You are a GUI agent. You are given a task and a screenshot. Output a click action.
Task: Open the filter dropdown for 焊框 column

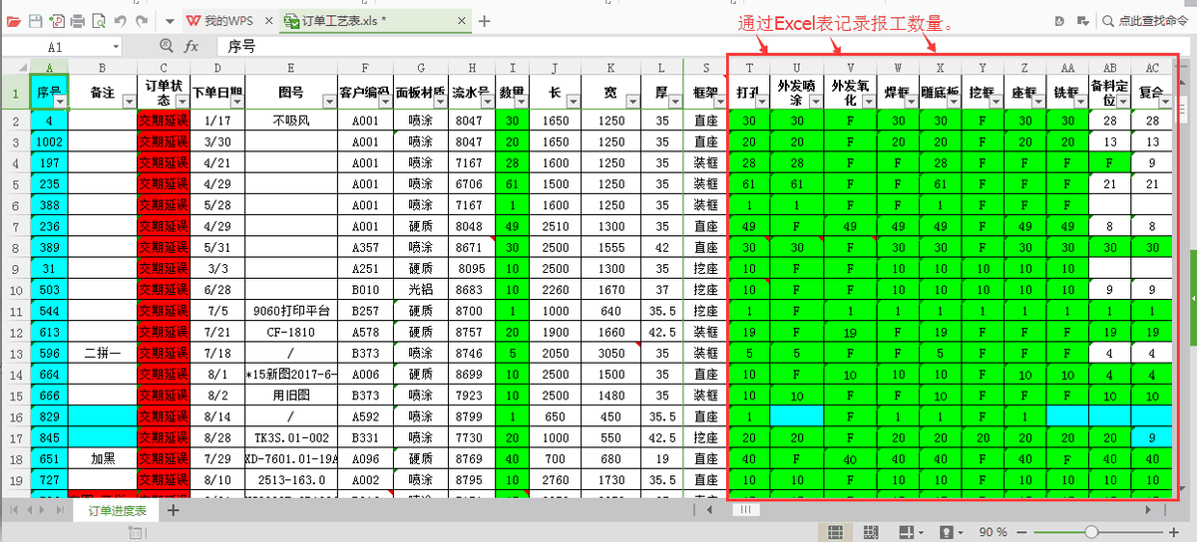(x=912, y=102)
